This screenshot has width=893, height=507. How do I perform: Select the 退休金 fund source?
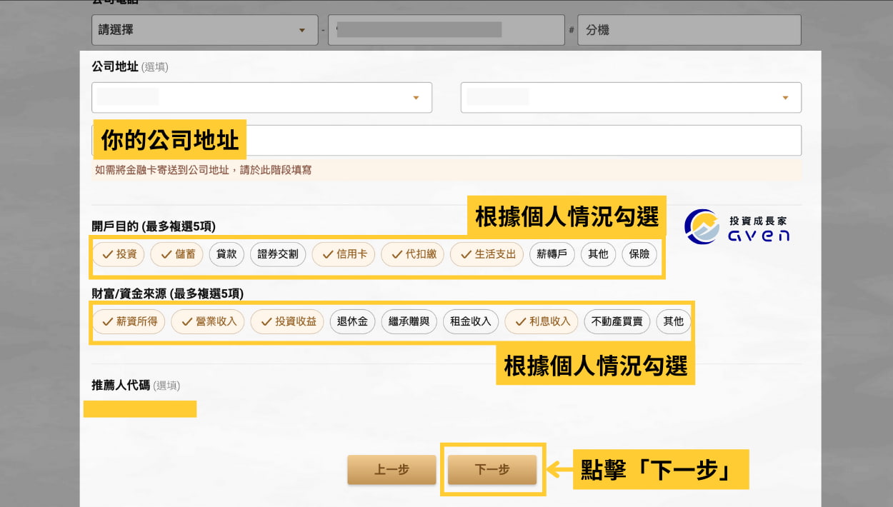click(352, 321)
